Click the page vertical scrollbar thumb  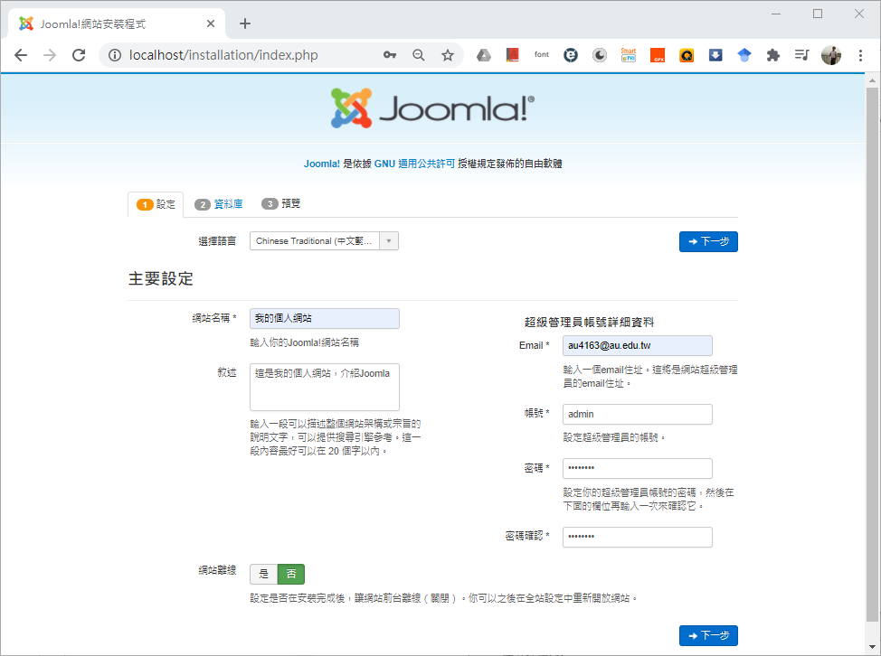[872, 353]
